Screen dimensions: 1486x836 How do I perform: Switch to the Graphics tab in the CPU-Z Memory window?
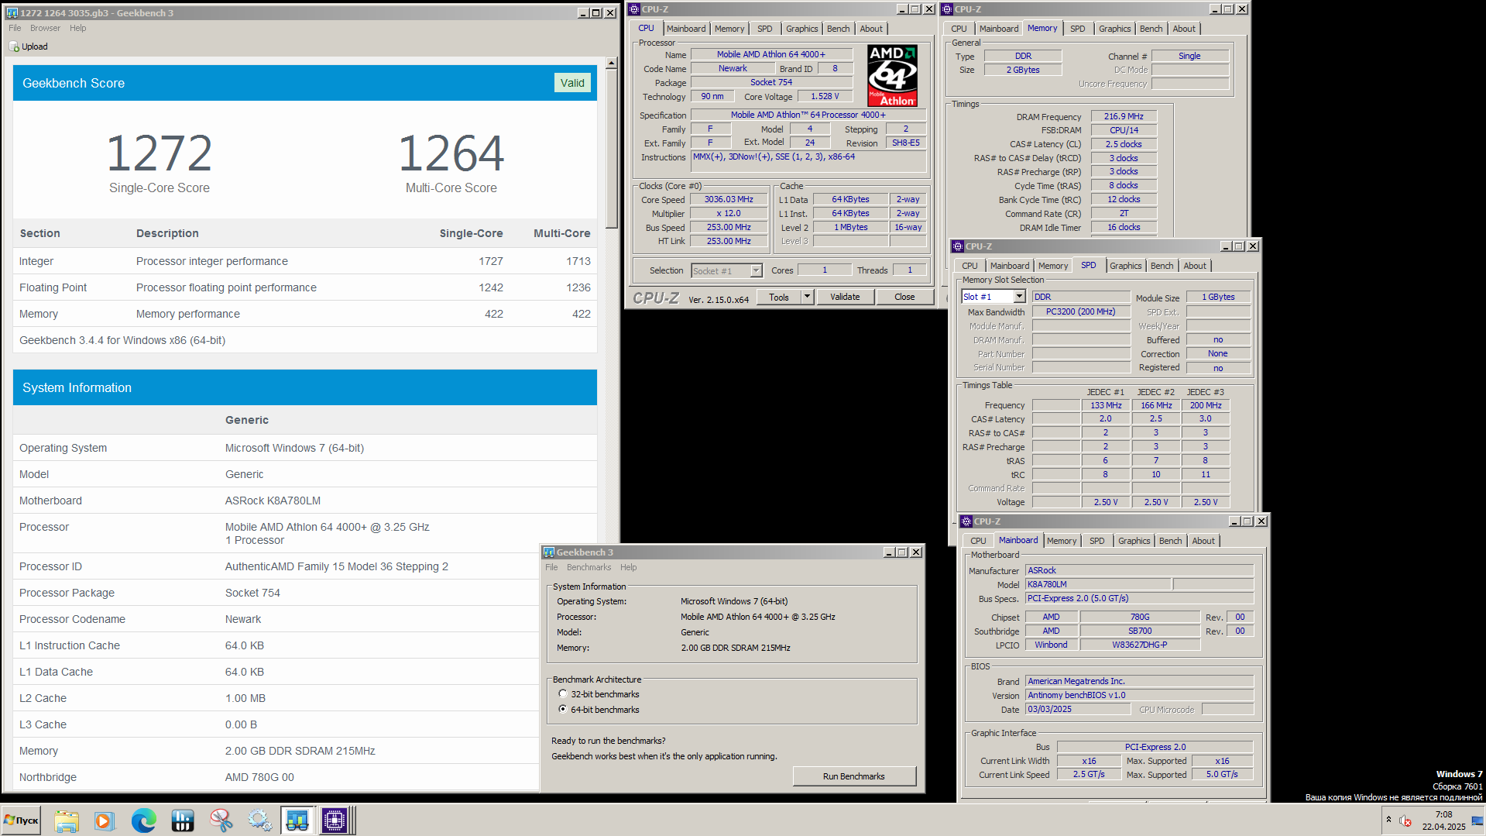tap(1114, 29)
